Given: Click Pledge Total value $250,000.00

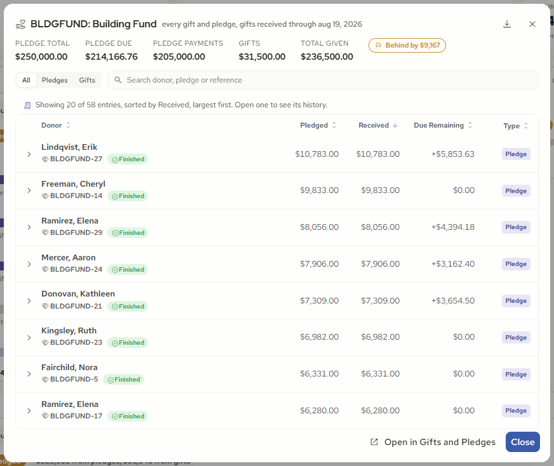Looking at the screenshot, I should pos(41,57).
